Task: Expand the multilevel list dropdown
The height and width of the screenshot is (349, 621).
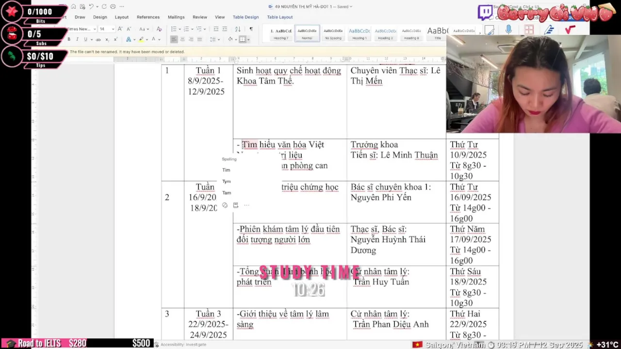Action: click(205, 29)
